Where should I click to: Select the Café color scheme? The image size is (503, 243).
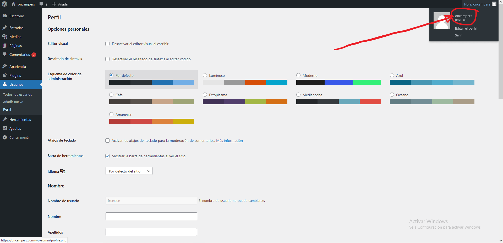(111, 95)
